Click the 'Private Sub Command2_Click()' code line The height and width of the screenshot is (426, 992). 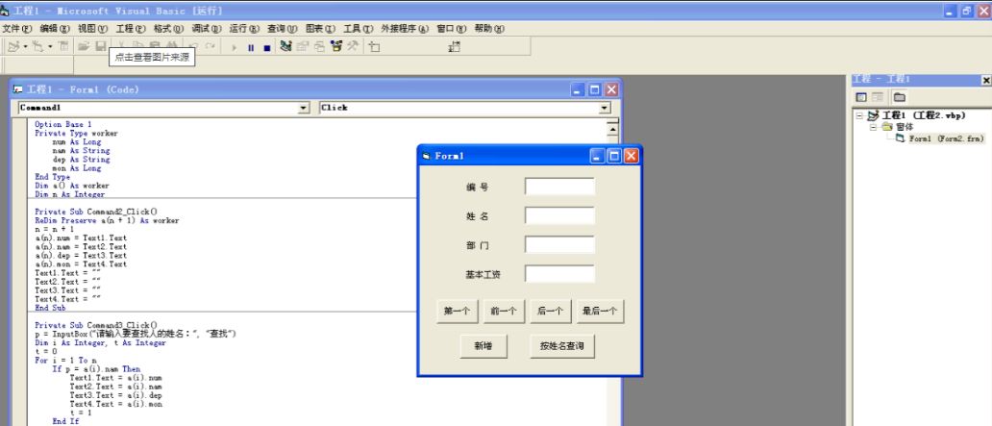click(x=96, y=212)
